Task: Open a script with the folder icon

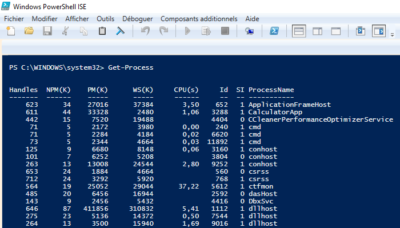Action: coord(29,31)
